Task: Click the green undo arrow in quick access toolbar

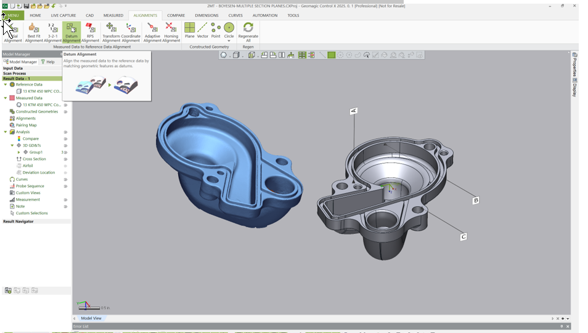Action: (x=54, y=6)
